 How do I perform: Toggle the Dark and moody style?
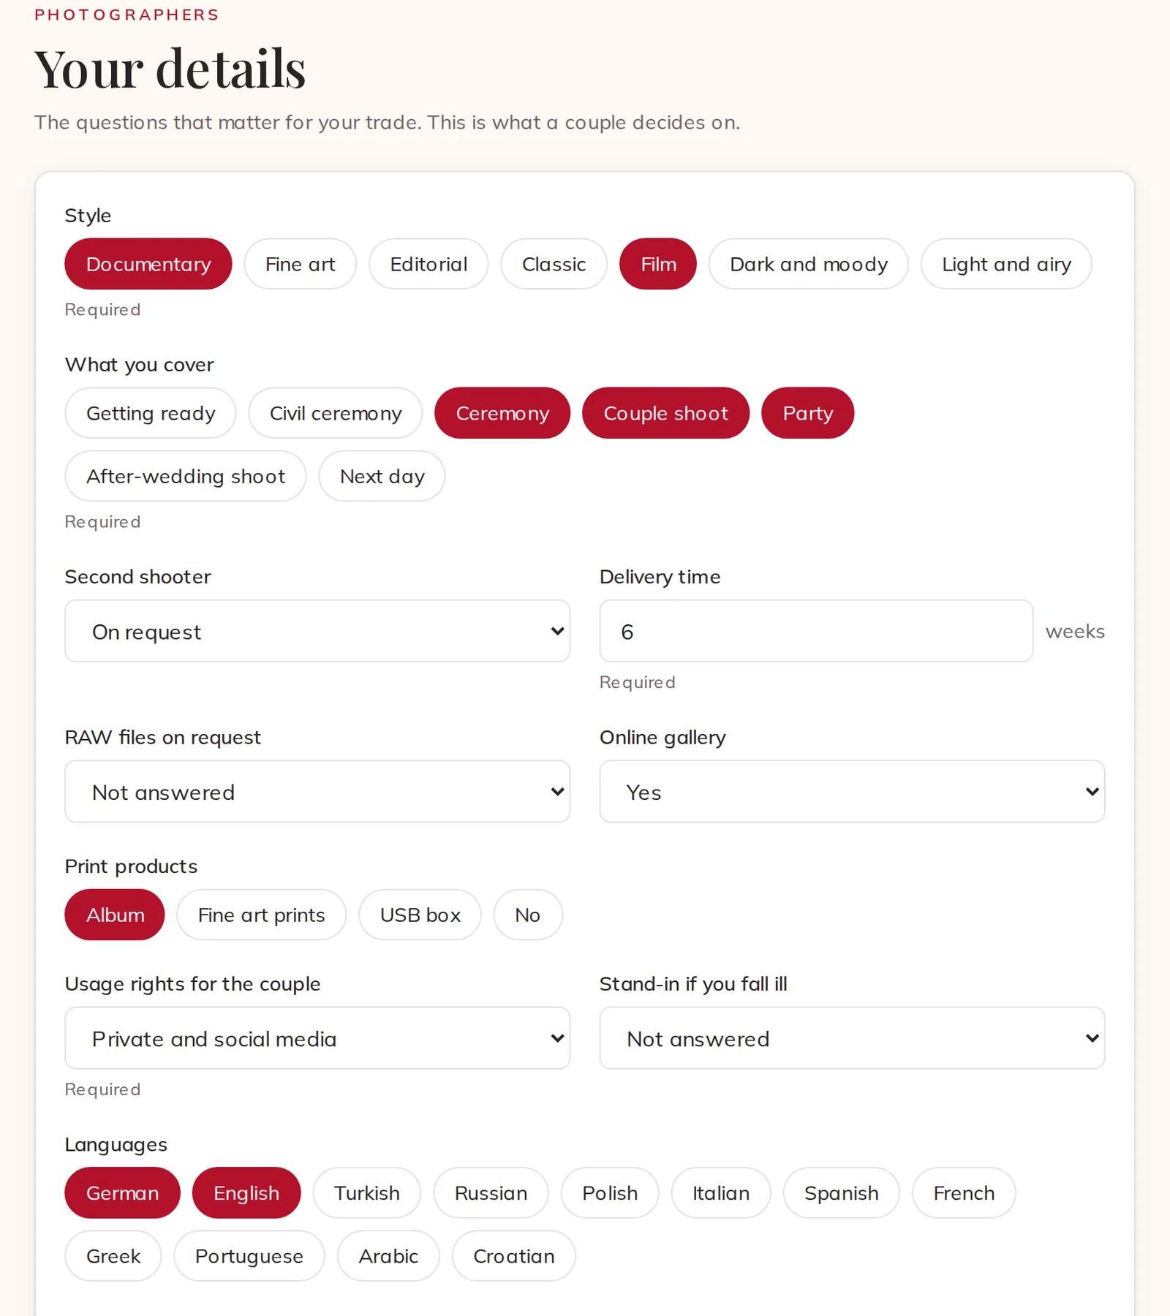click(809, 264)
